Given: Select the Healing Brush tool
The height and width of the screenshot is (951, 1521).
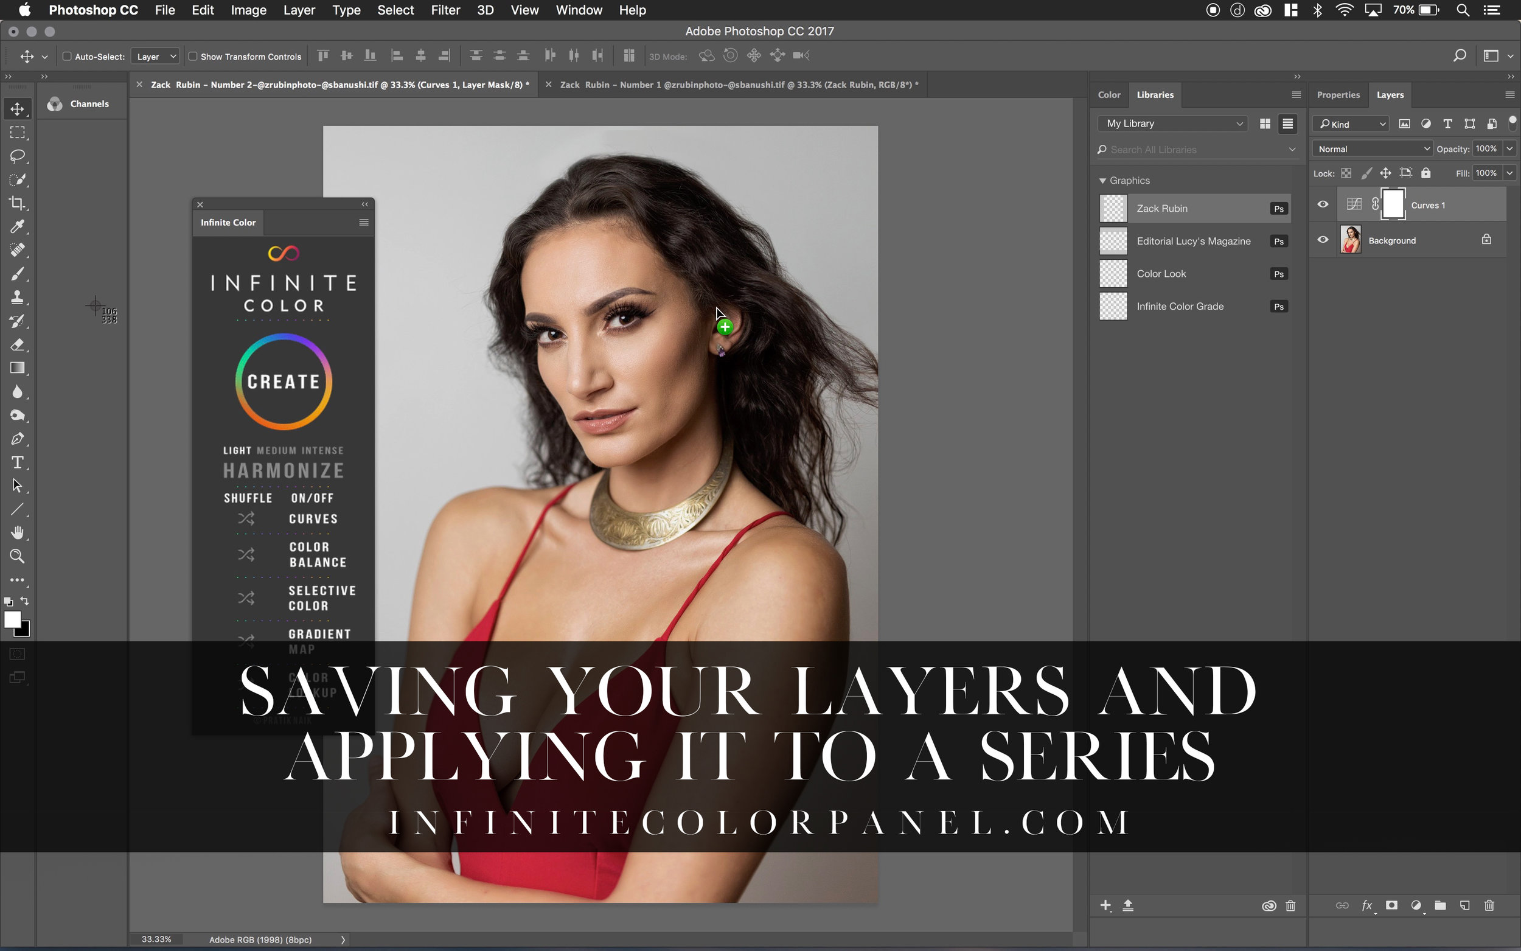Looking at the screenshot, I should 17,250.
